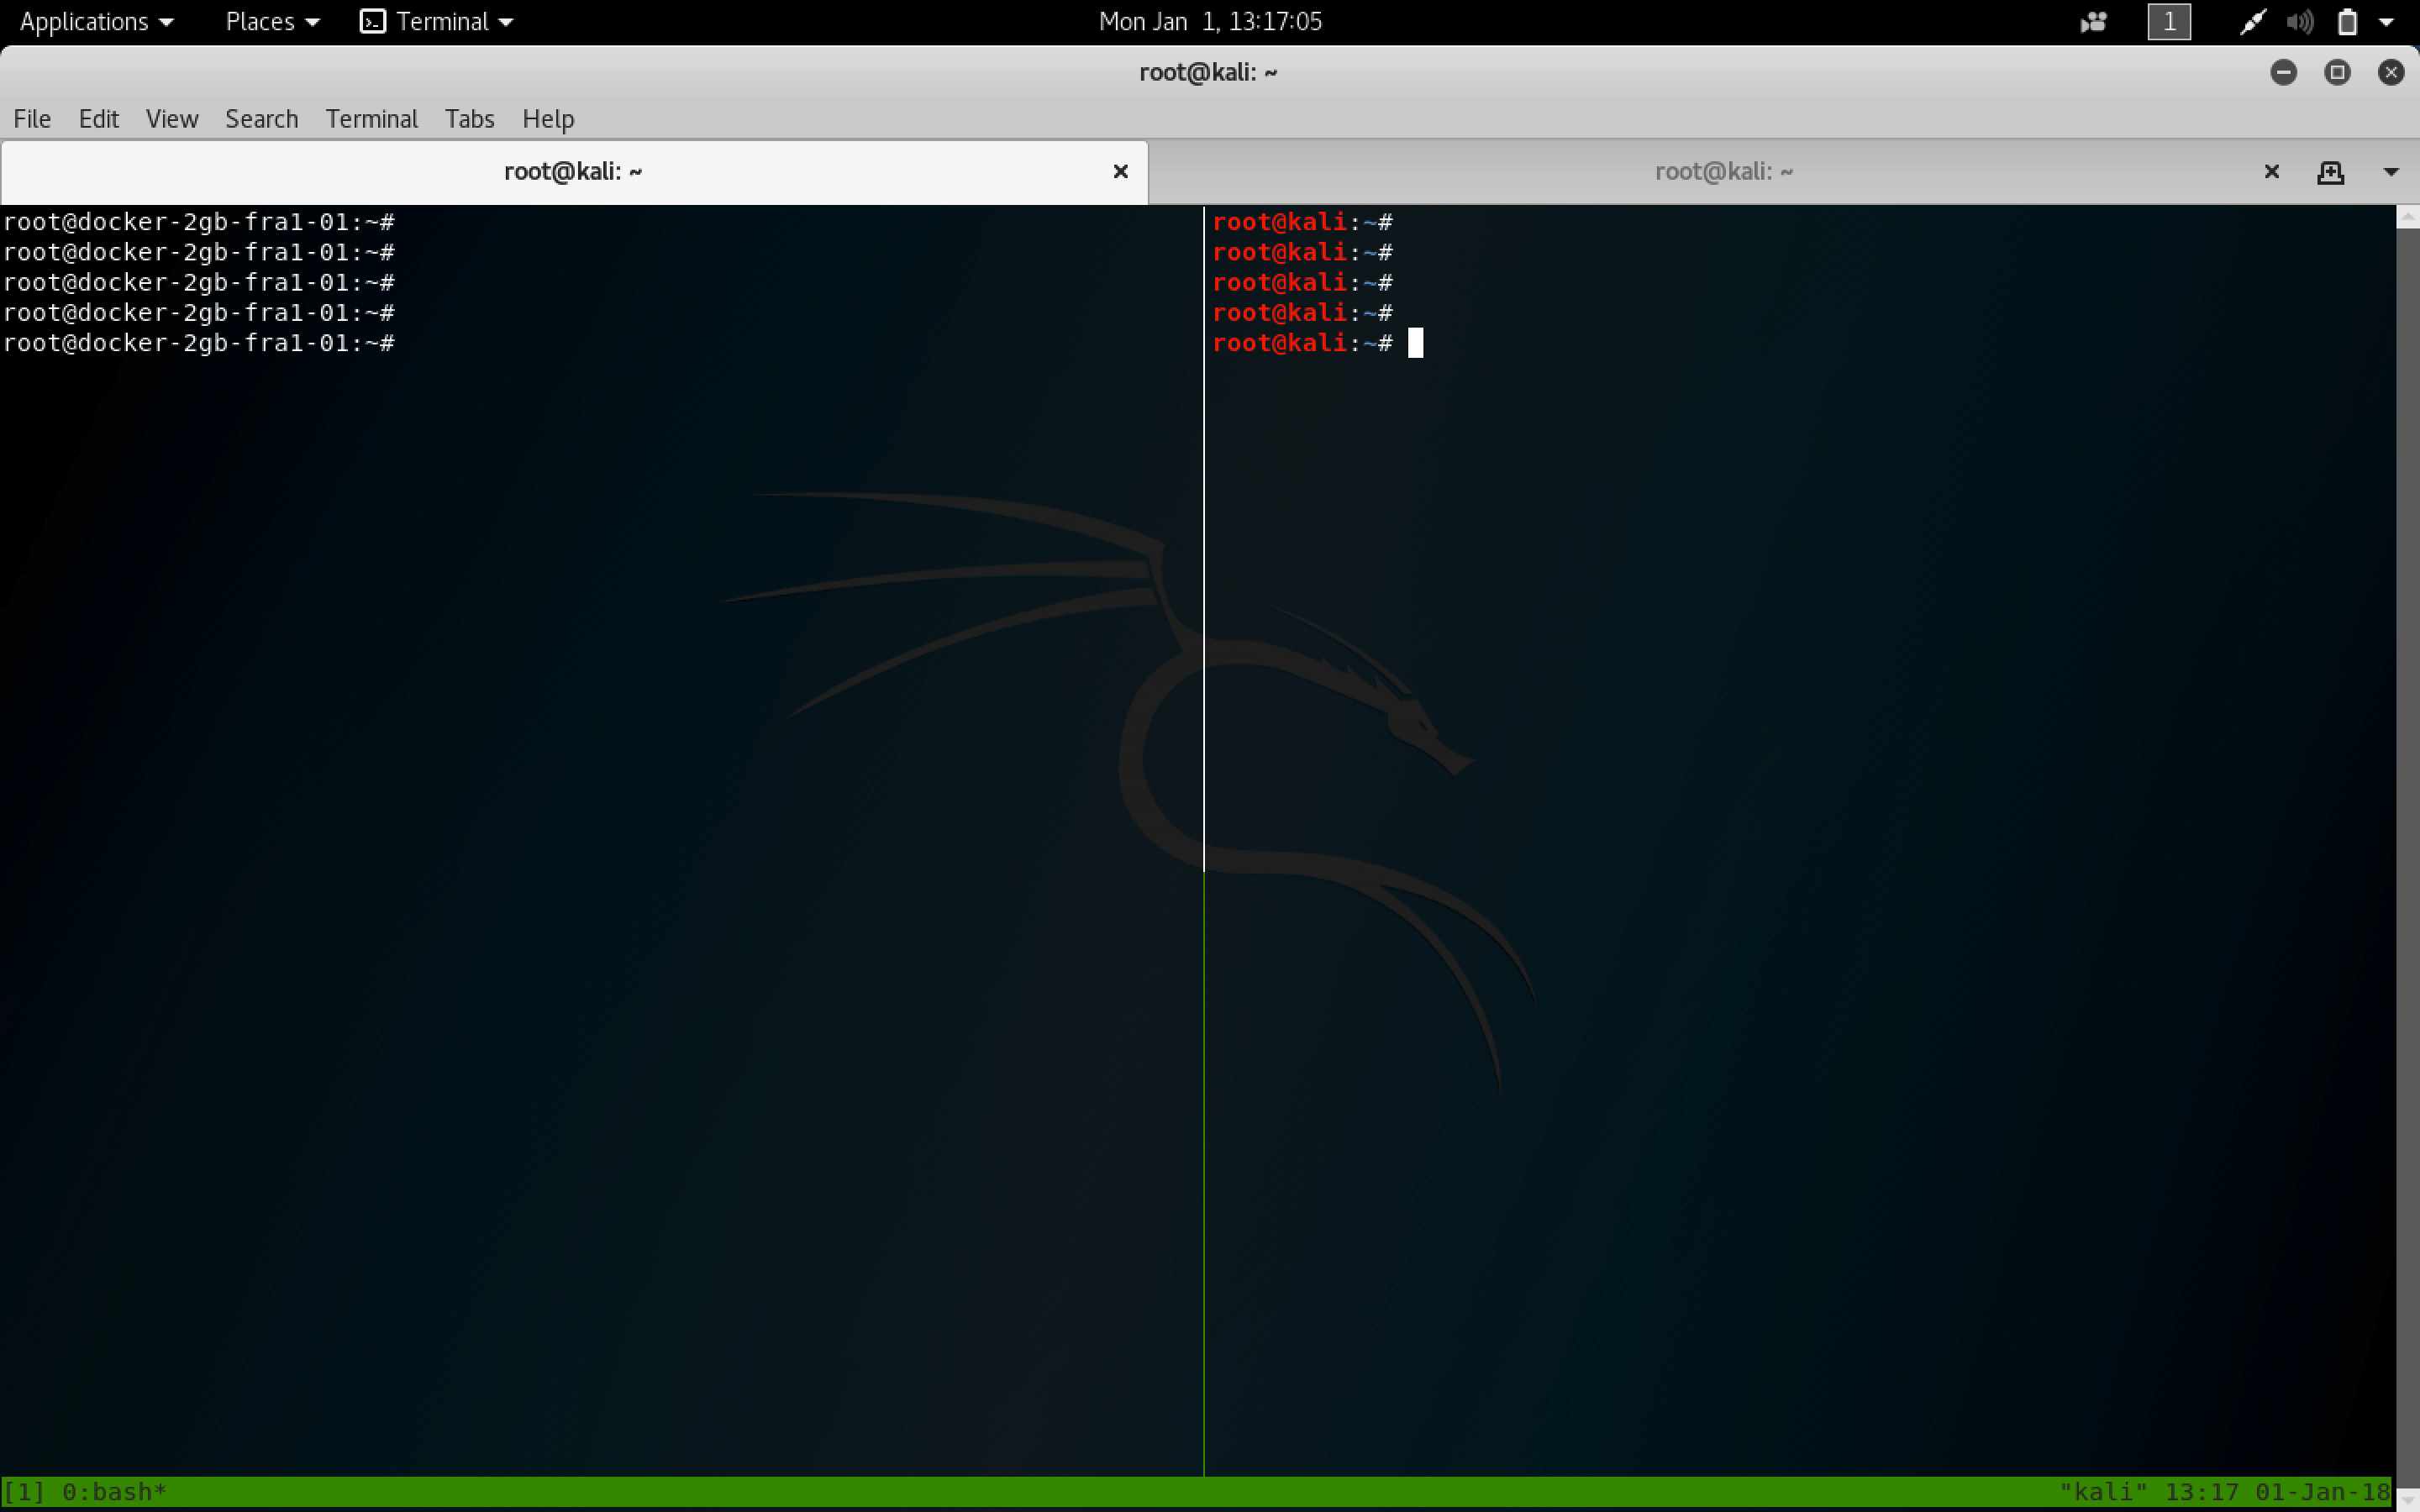Open workspace indicator number 1
Image resolution: width=2420 pixels, height=1512 pixels.
click(x=2168, y=22)
